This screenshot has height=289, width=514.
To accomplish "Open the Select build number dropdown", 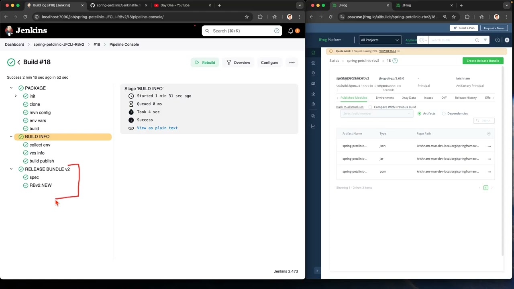I will click(377, 114).
